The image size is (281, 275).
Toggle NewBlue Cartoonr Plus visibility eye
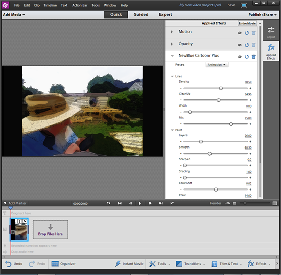coord(240,57)
